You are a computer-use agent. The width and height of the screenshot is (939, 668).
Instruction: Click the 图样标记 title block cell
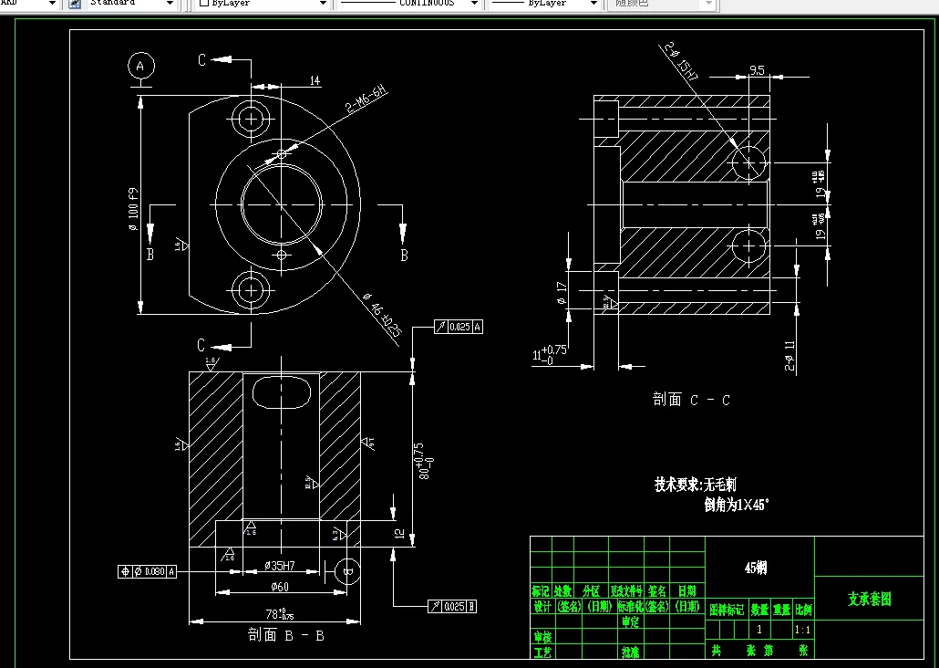[727, 610]
